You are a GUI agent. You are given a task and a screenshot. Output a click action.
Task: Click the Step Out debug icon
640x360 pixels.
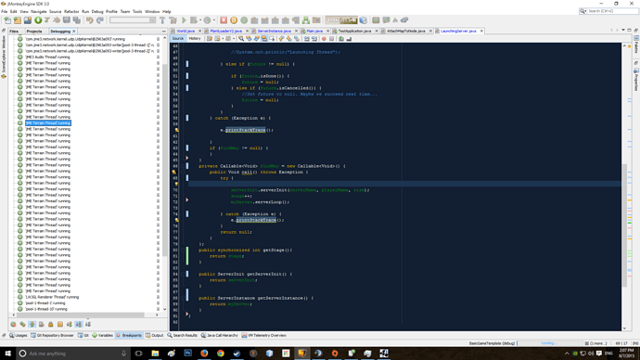[286, 20]
